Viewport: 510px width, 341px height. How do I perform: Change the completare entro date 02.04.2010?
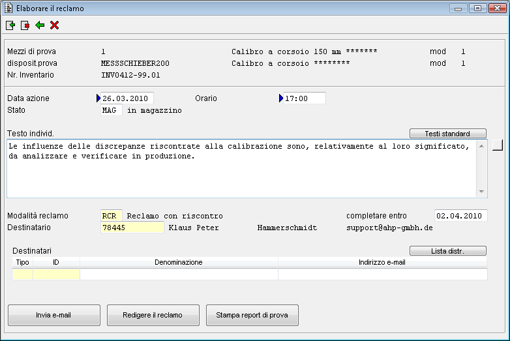tap(460, 216)
